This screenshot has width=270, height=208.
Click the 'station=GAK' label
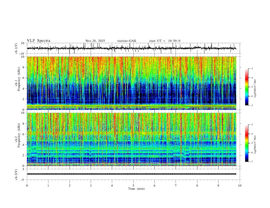point(127,41)
